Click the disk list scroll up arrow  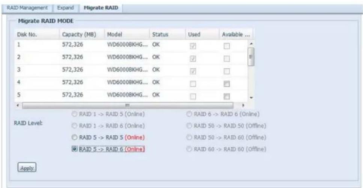251,44
